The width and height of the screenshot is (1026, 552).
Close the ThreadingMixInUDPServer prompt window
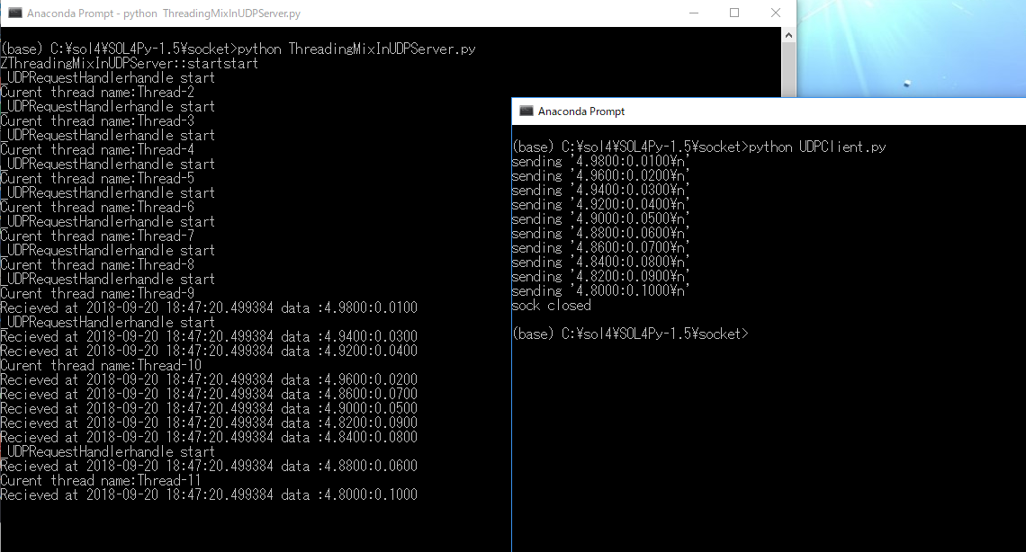coord(776,13)
